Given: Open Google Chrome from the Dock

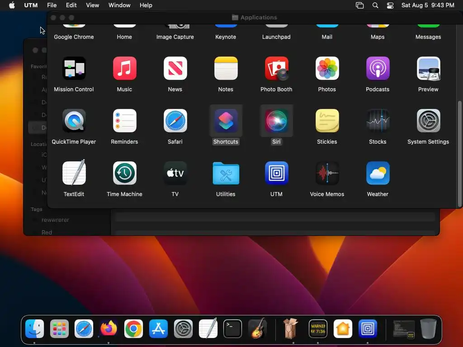Looking at the screenshot, I should [x=133, y=329].
